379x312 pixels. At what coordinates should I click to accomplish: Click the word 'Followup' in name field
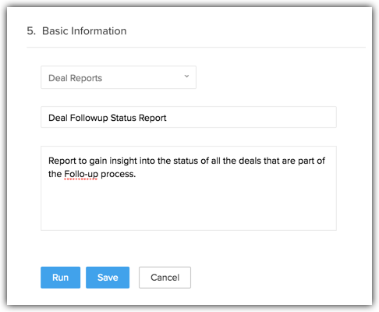tap(89, 118)
